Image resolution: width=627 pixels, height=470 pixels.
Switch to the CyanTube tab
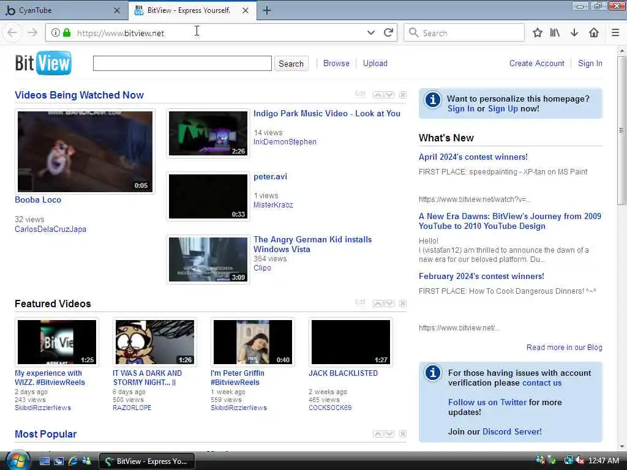coord(63,10)
